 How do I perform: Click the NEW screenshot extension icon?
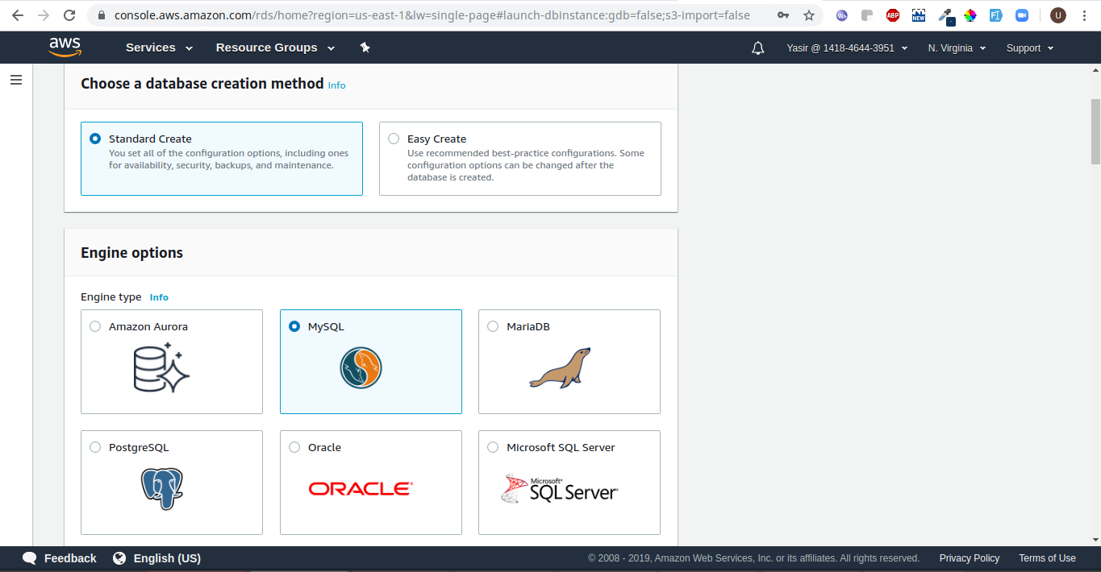919,15
